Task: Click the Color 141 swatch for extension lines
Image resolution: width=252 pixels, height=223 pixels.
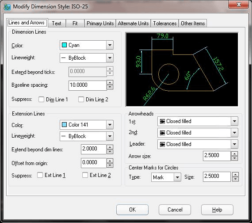Action: pos(64,125)
